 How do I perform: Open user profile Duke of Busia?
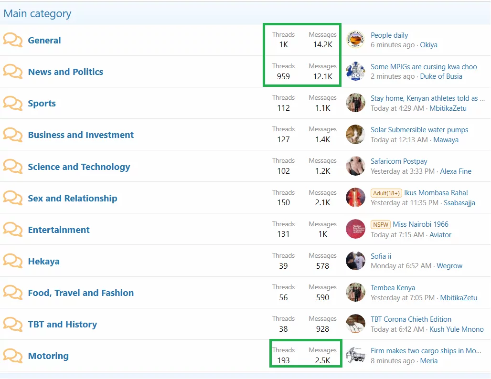441,76
